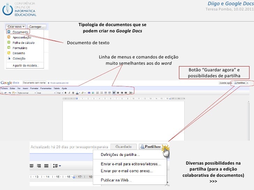Open Line spacing dropdown in the small toolbar
This screenshot has height=190, width=254.
pyautogui.click(x=131, y=93)
